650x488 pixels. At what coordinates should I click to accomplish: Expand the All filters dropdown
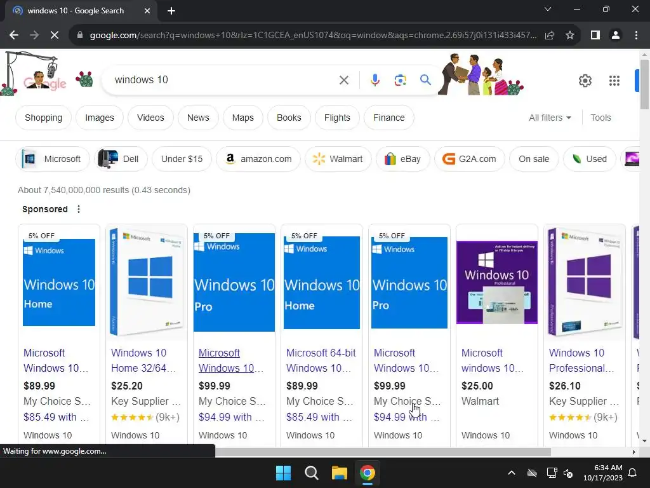[x=550, y=118]
